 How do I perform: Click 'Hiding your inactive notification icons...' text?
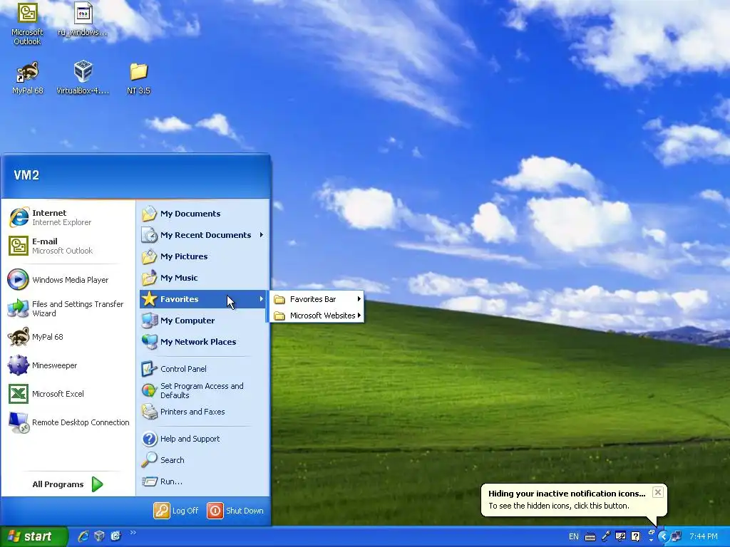tap(567, 494)
